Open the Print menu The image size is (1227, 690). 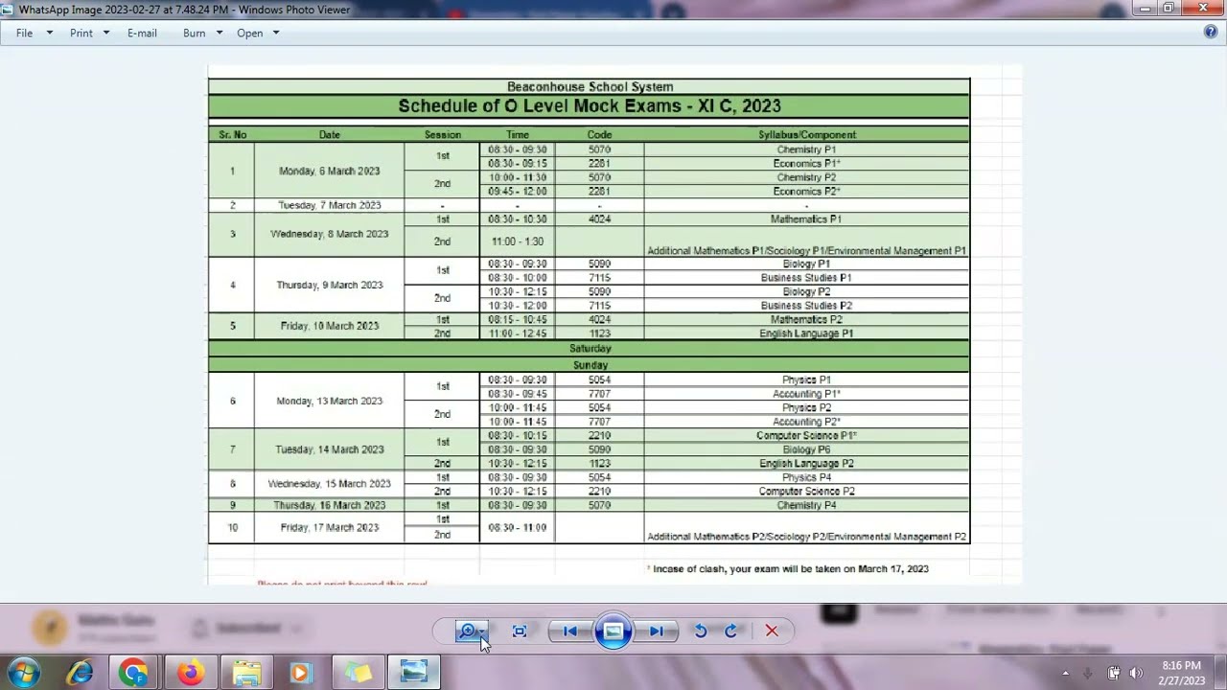pyautogui.click(x=81, y=33)
